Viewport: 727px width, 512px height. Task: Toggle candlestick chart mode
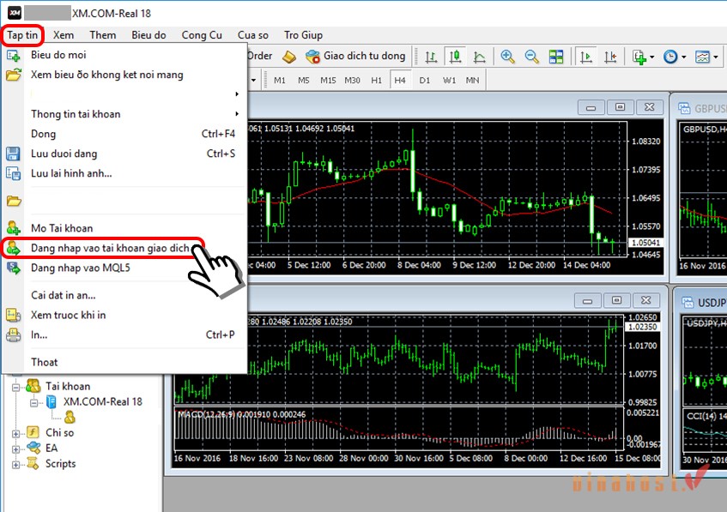(455, 57)
